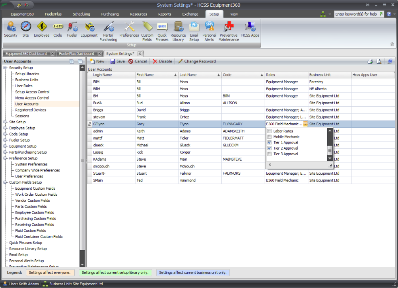
Task: Open the Roles dropdown for GFlynn
Action: [305, 124]
